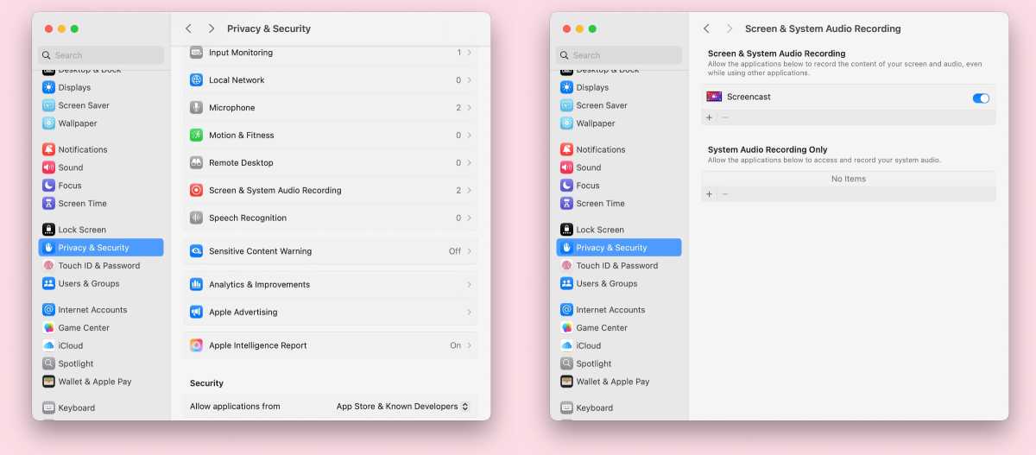Open Allow applications from dropdown
The image size is (1036, 455).
tap(403, 407)
